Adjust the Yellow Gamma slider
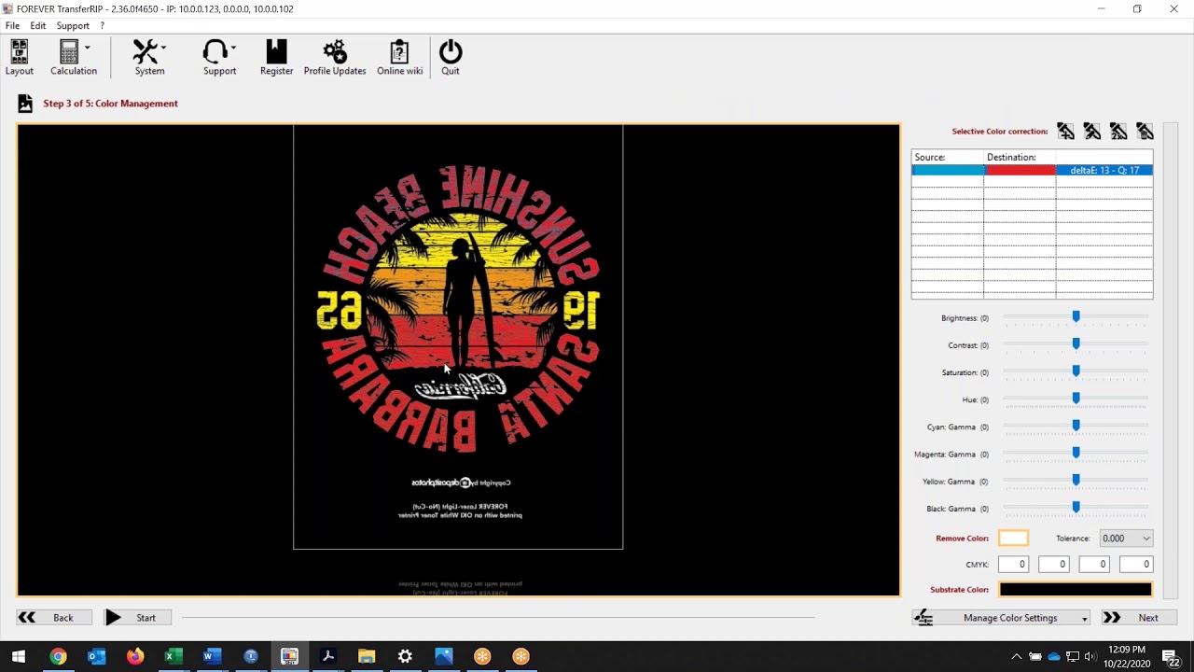The image size is (1194, 672). pyautogui.click(x=1076, y=480)
